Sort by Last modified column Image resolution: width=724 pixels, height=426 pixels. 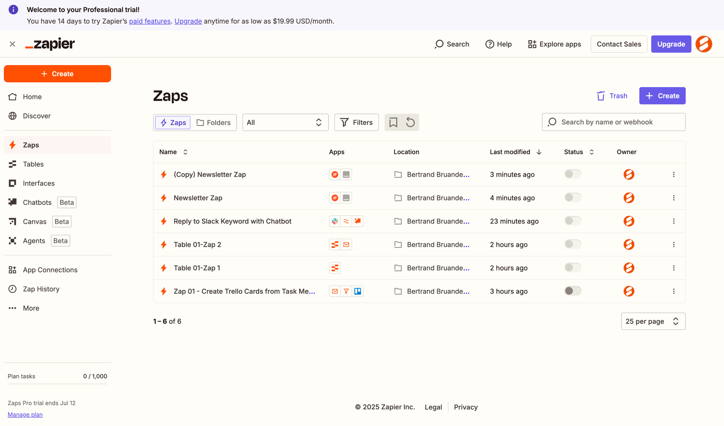[x=516, y=152]
